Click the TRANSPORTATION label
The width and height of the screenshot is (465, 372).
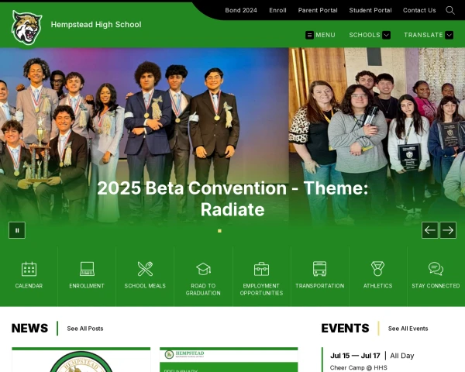(x=319, y=286)
